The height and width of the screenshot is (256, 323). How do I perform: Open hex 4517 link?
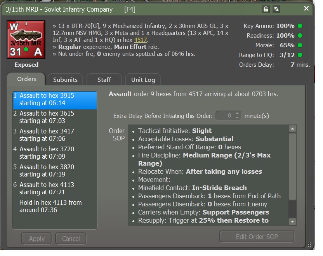tap(141, 40)
